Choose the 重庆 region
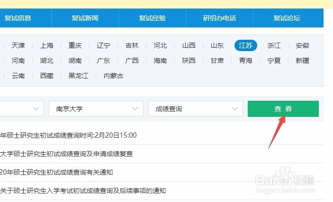333x202 pixels. [75, 45]
